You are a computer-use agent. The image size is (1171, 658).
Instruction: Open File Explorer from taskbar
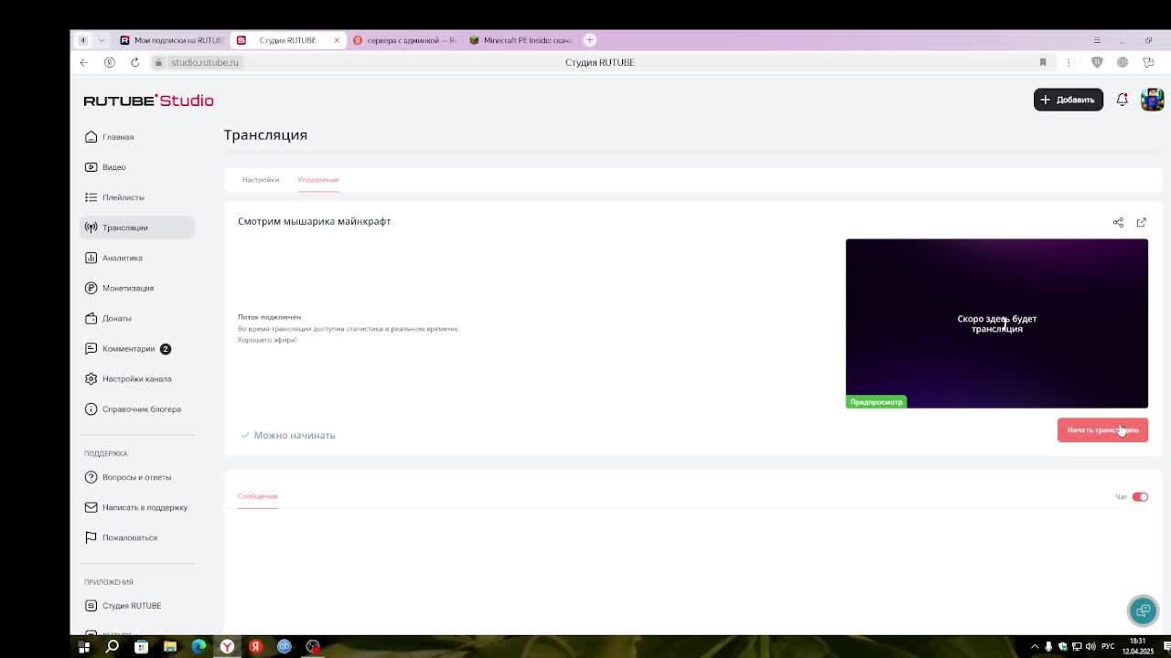tap(169, 647)
